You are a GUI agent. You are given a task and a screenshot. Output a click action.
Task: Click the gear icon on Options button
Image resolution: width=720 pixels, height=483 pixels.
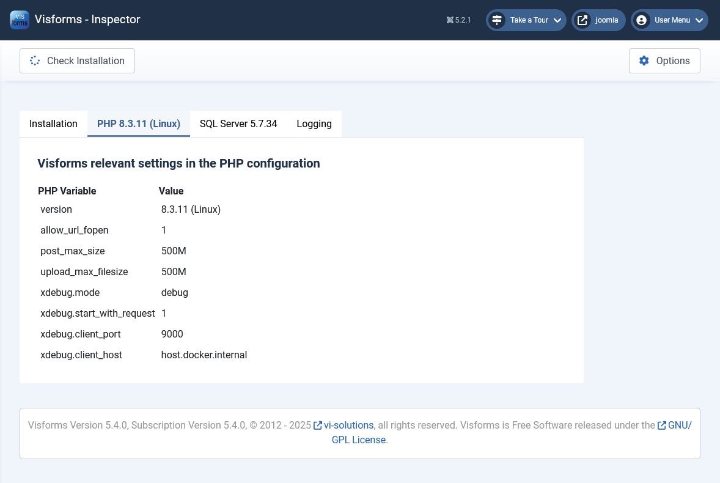point(644,61)
